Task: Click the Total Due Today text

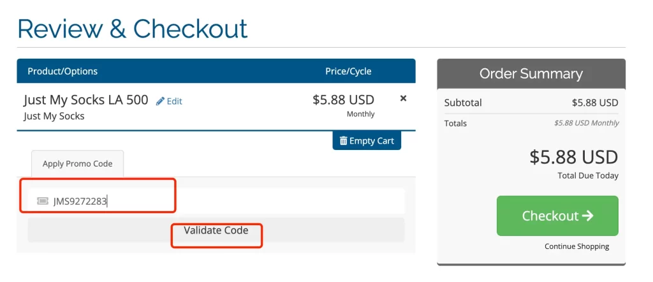Action: (587, 176)
